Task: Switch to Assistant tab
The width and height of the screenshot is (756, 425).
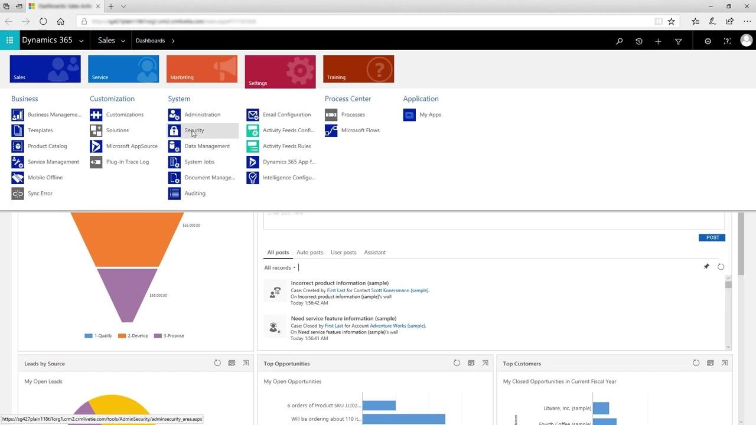Action: click(374, 253)
